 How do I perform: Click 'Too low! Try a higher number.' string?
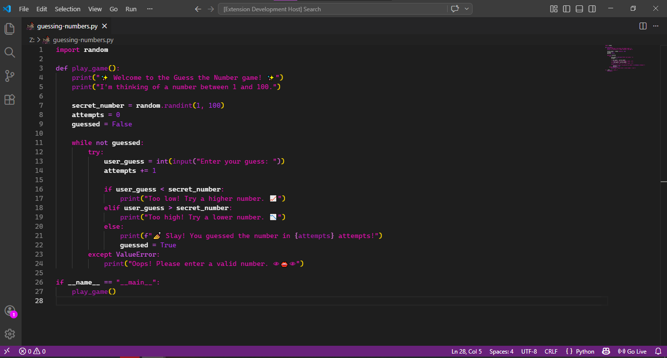pos(206,199)
